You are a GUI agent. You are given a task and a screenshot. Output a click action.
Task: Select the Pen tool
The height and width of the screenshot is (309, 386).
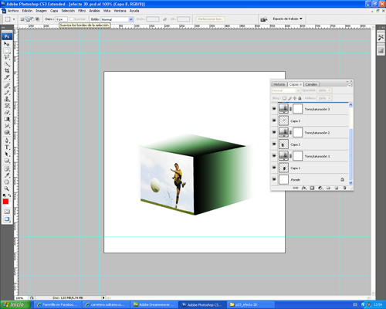[7, 141]
